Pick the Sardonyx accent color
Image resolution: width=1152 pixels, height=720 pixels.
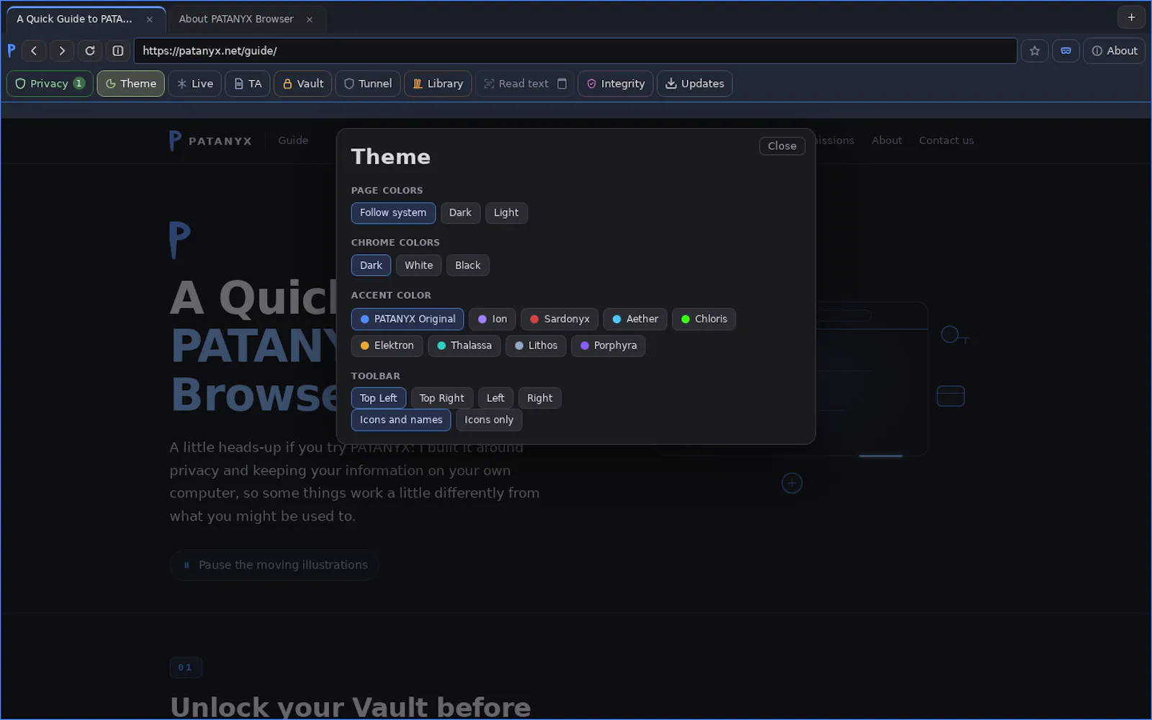click(559, 319)
